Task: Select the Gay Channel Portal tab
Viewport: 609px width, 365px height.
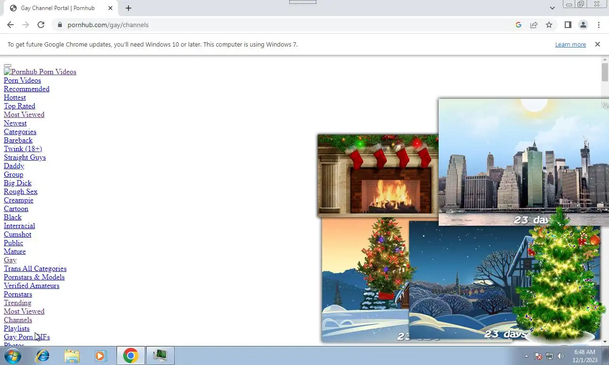Action: click(x=61, y=8)
